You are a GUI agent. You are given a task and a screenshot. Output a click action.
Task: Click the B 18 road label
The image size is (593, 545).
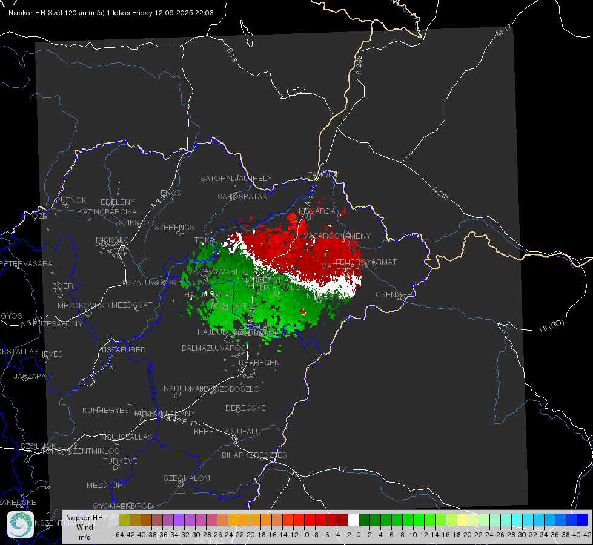pos(232,55)
